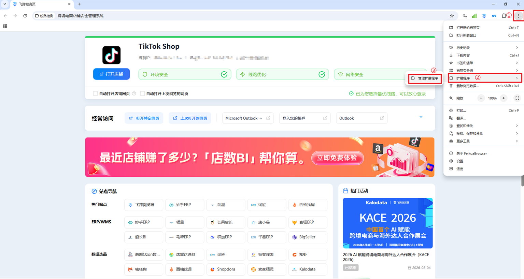The height and width of the screenshot is (279, 524).
Task: Click external-link icon on Microsoft Outlook shortcut
Action: (268, 118)
